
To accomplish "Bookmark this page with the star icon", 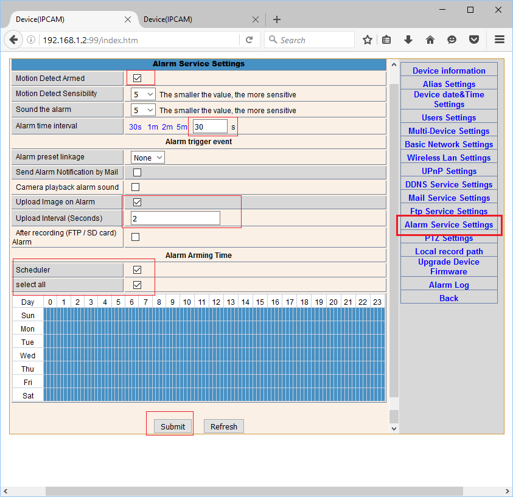I will pos(368,40).
